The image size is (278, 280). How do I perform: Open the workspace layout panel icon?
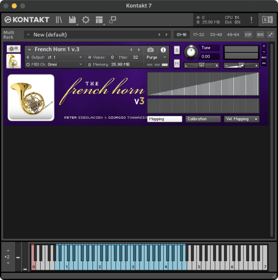pos(99,20)
